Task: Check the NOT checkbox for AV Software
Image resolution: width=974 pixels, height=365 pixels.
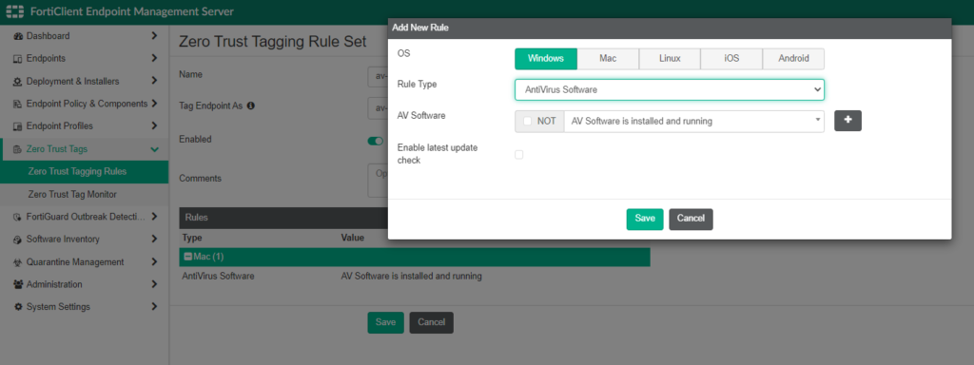Action: [527, 121]
